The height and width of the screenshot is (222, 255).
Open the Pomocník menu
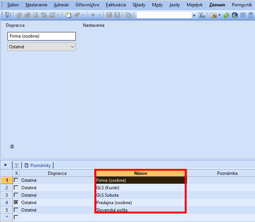point(242,5)
